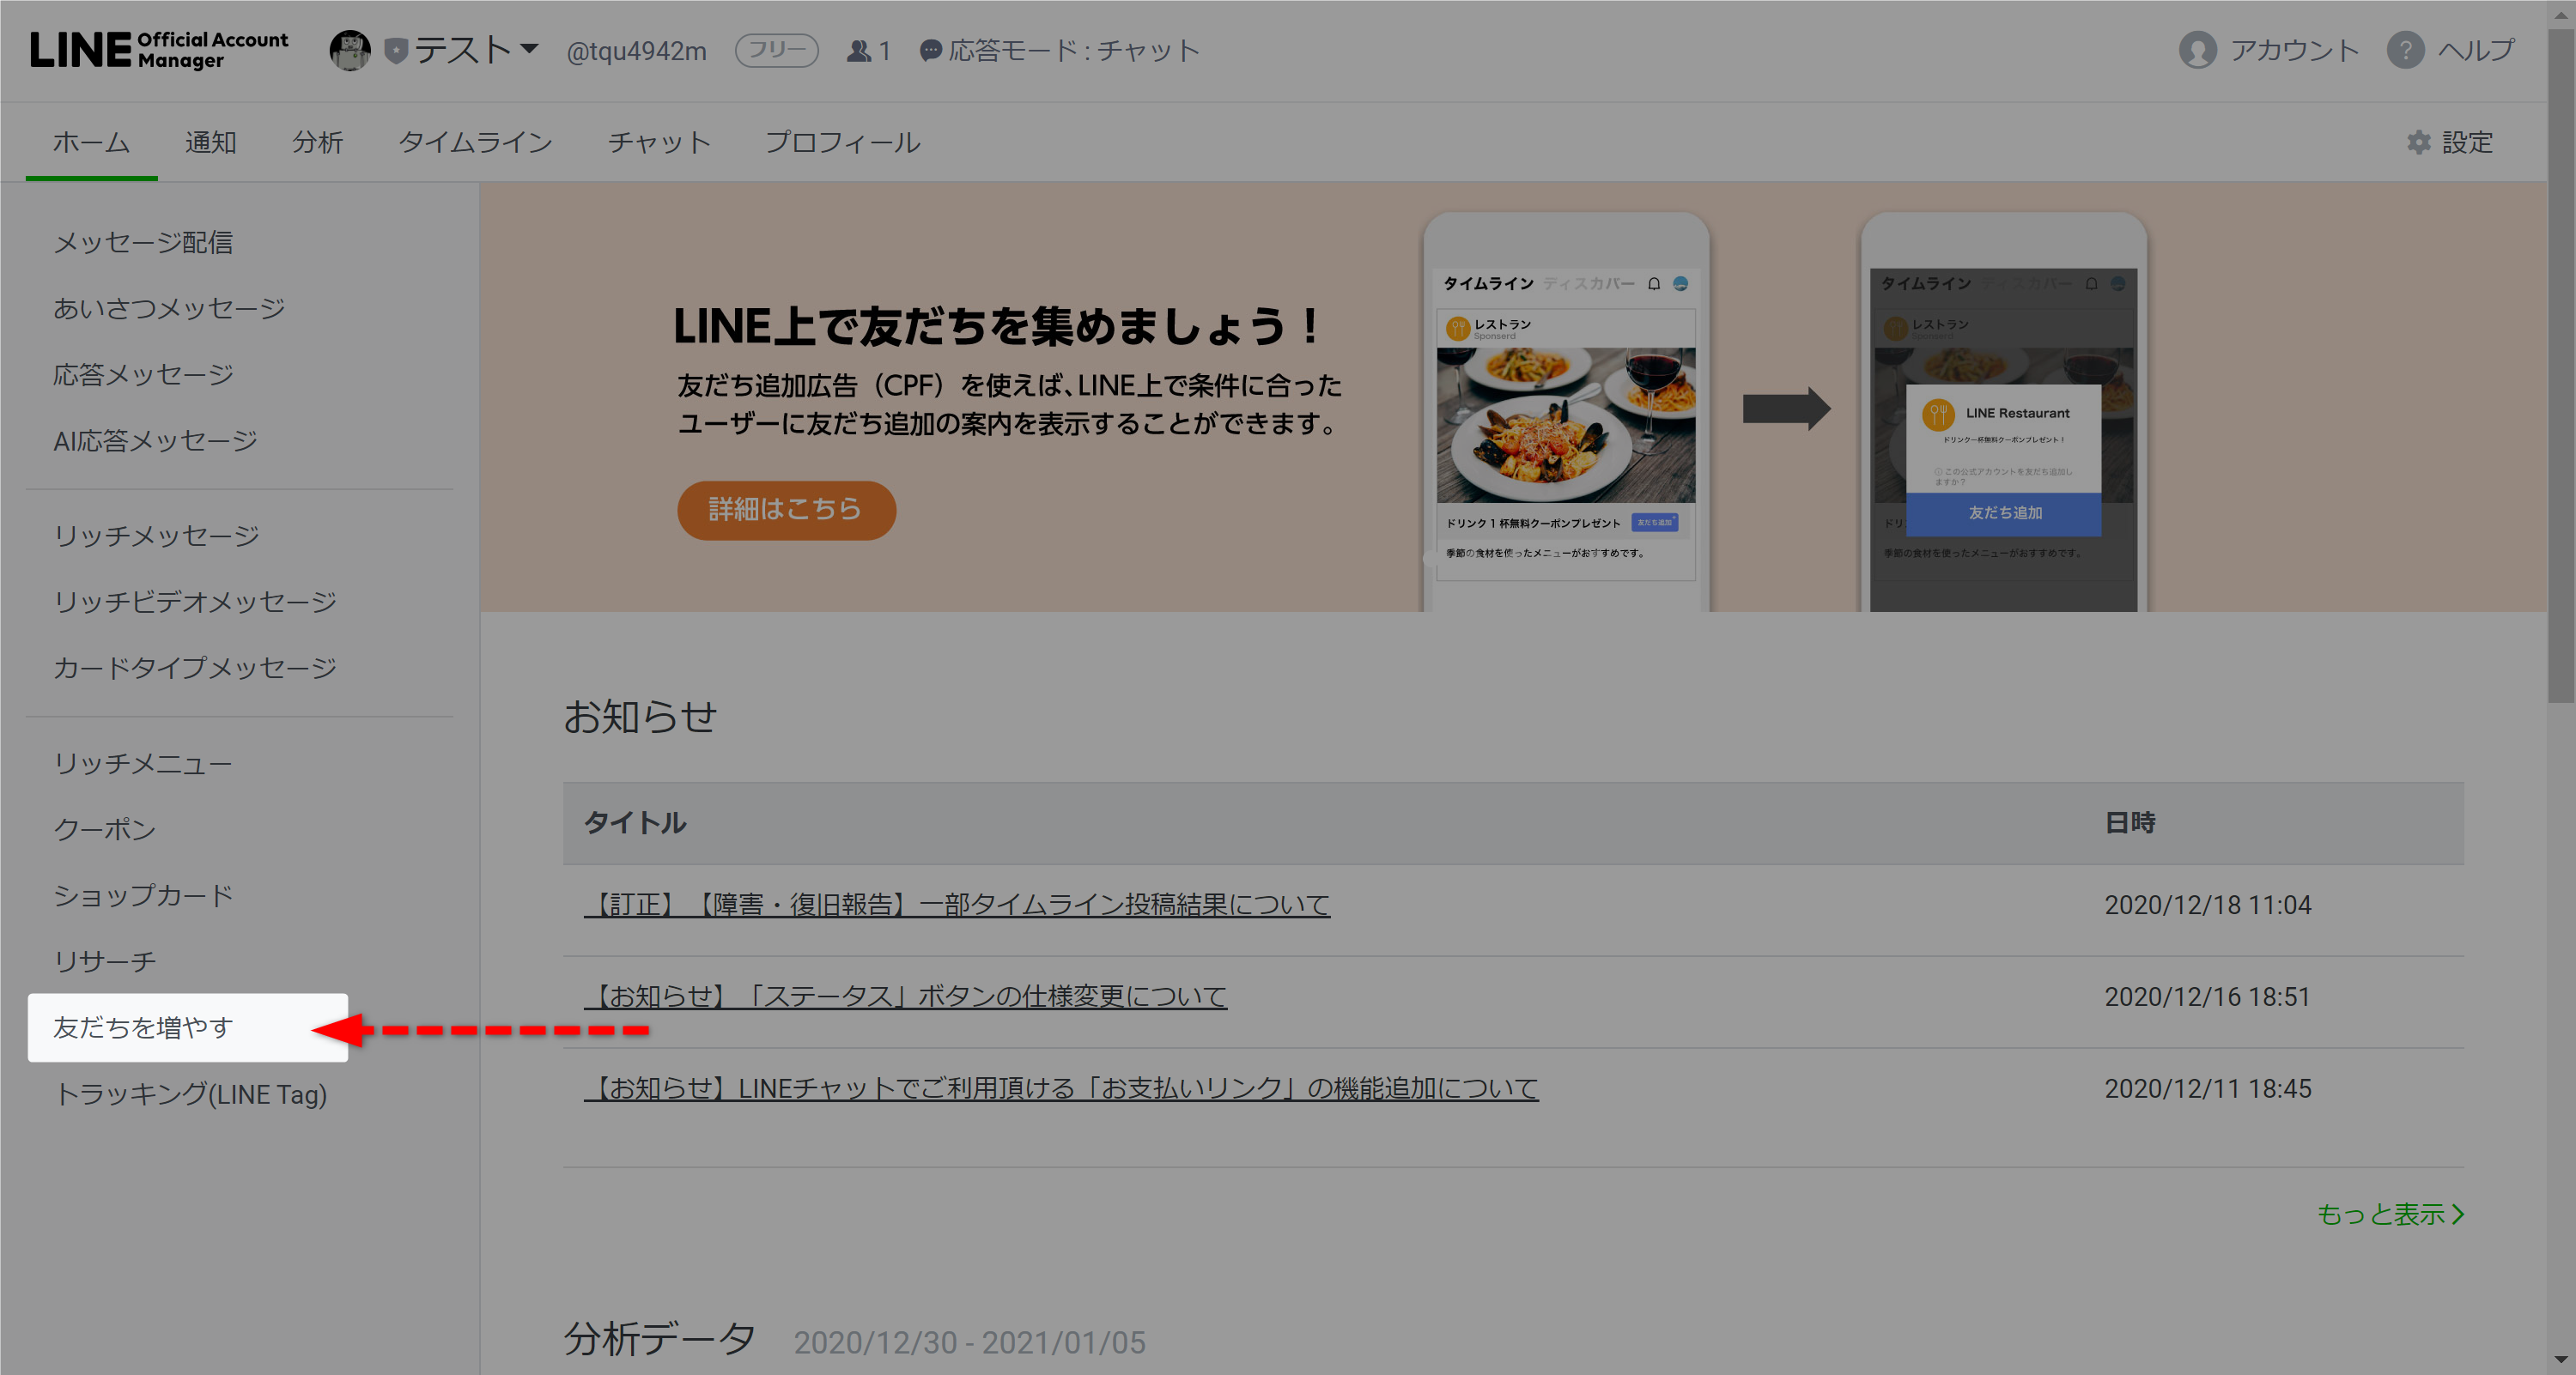Click the 設定 label

(2468, 142)
